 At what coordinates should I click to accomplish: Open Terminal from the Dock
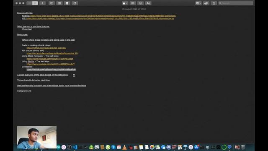click(x=202, y=147)
